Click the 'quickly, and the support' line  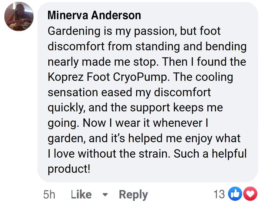click(x=135, y=108)
